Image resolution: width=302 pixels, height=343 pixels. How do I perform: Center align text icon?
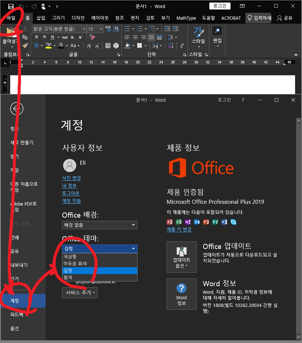pos(135,37)
